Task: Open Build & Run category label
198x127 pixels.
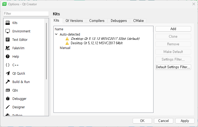Action: pyautogui.click(x=21, y=82)
